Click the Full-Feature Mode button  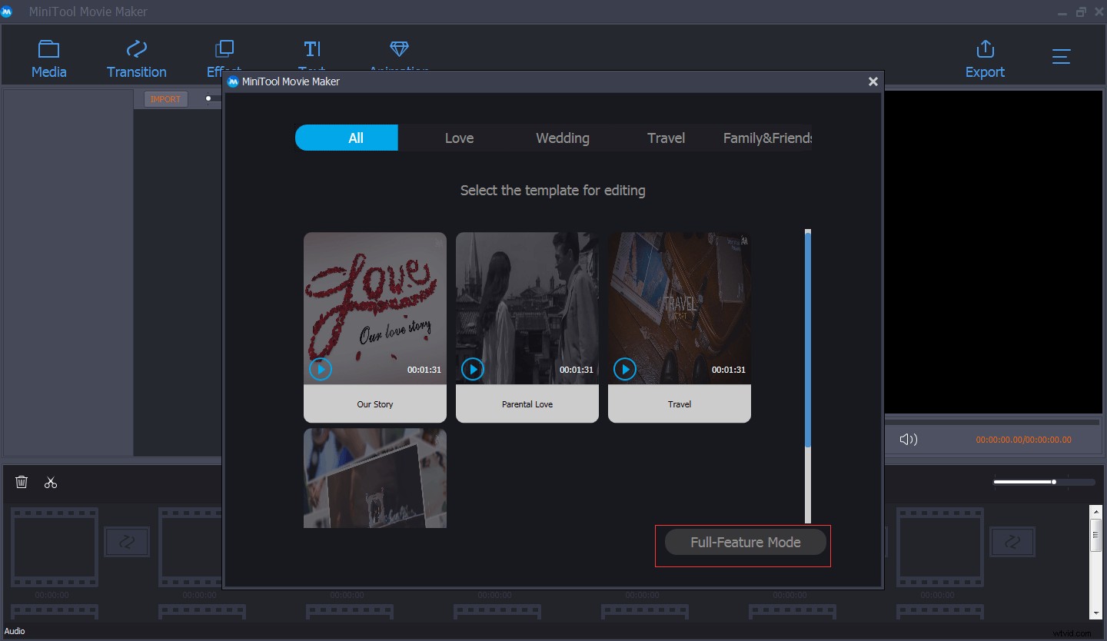point(745,543)
